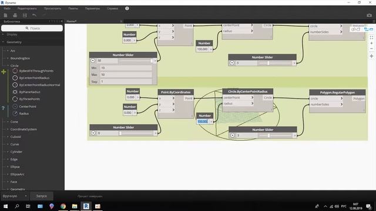Image resolution: width=376 pixels, height=211 pixels.
Task: Open the Справка menu
Action: (112, 8)
